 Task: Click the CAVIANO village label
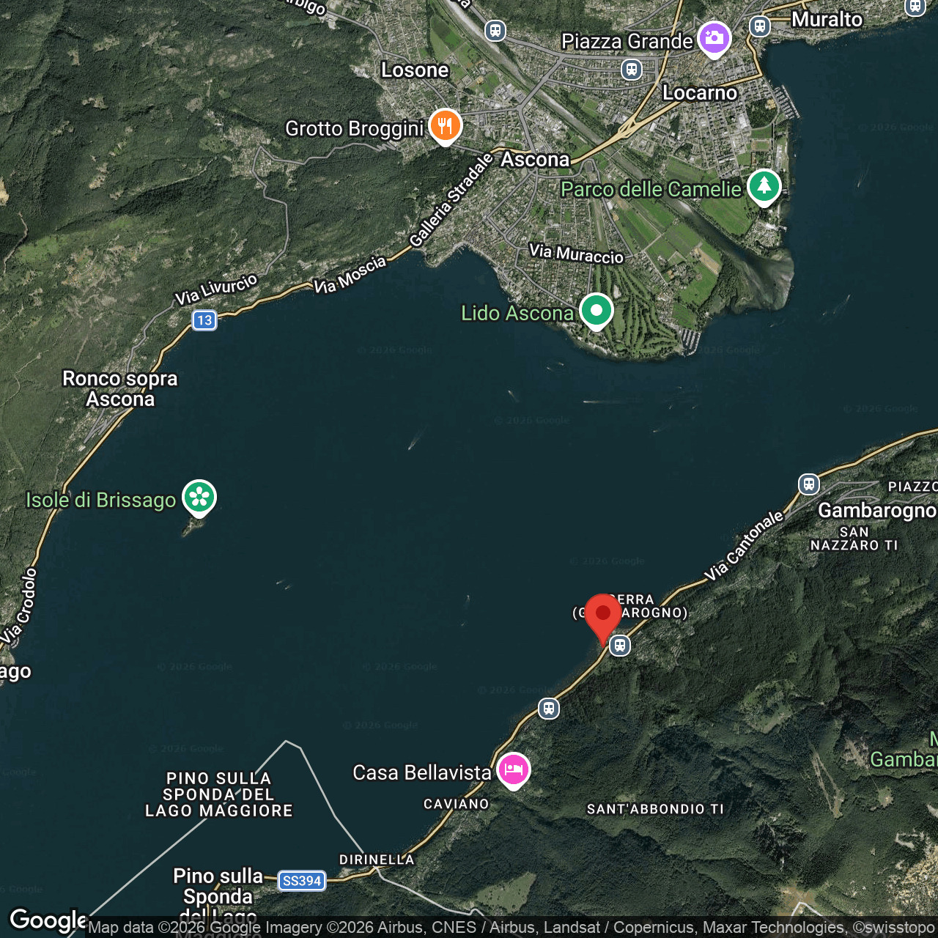point(457,804)
